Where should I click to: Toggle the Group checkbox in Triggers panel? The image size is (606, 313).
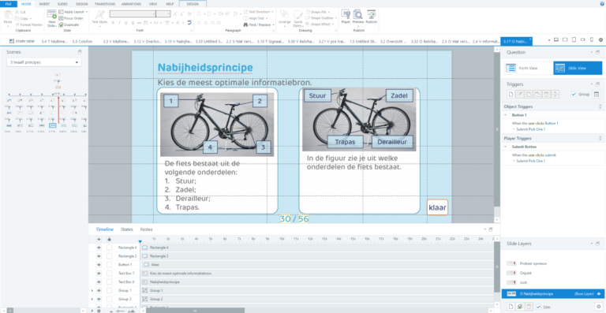[x=574, y=94]
